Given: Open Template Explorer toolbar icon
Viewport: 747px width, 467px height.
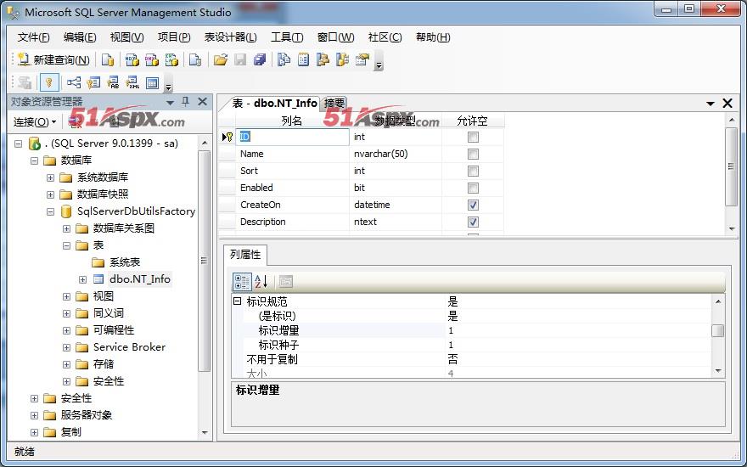Looking at the screenshot, I should coord(343,60).
